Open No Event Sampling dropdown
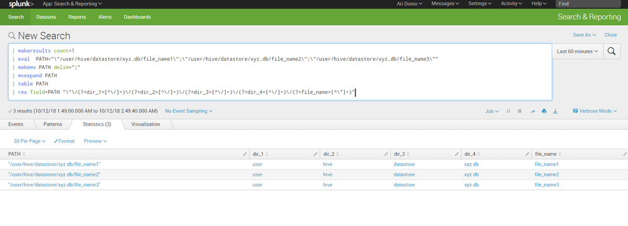This screenshot has height=226, width=628. tap(189, 110)
